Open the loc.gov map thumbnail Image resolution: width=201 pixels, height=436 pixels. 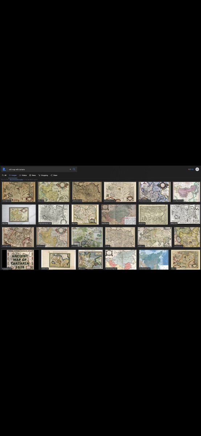pyautogui.click(x=120, y=237)
